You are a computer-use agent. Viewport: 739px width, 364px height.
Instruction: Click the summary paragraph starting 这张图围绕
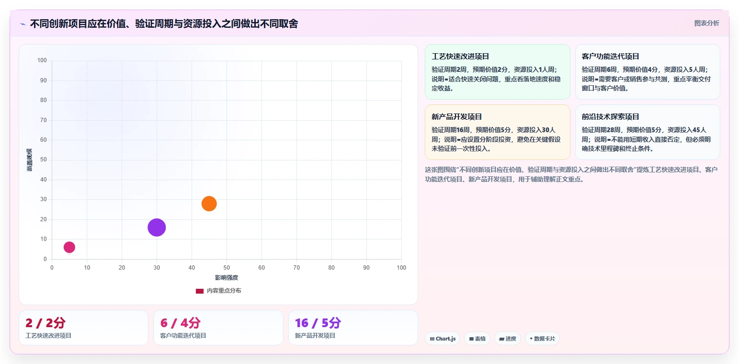point(571,175)
